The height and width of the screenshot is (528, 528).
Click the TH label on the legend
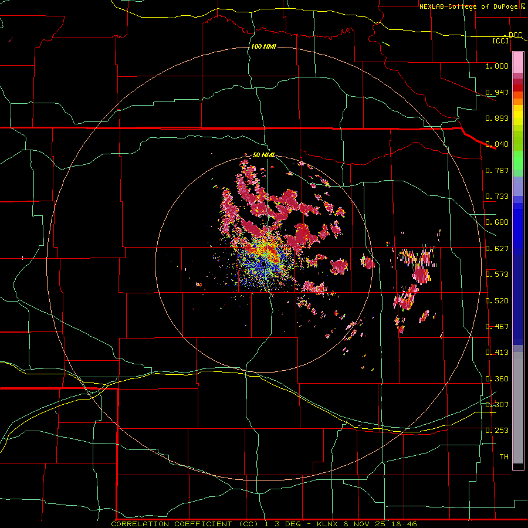504,457
